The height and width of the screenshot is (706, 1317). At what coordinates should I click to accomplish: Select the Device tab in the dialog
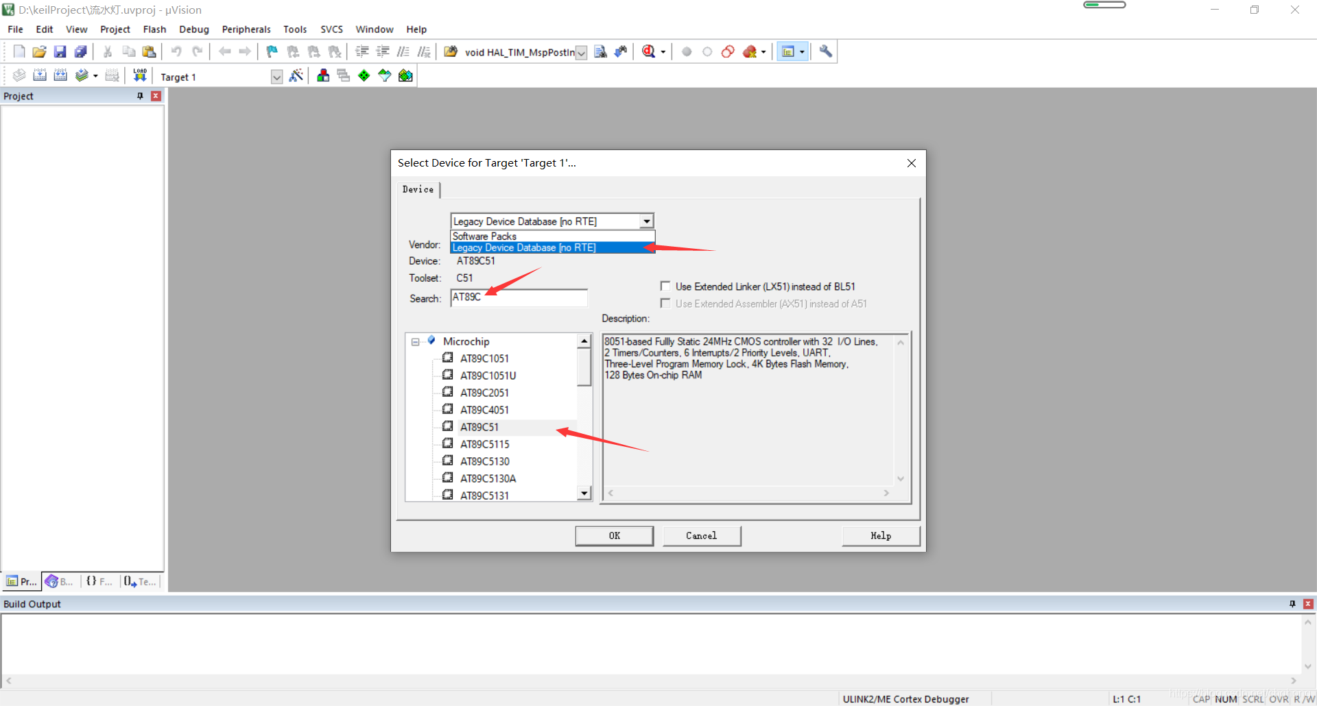(x=418, y=189)
